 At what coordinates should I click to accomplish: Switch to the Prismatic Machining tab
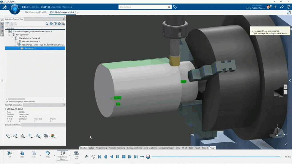pos(117,148)
